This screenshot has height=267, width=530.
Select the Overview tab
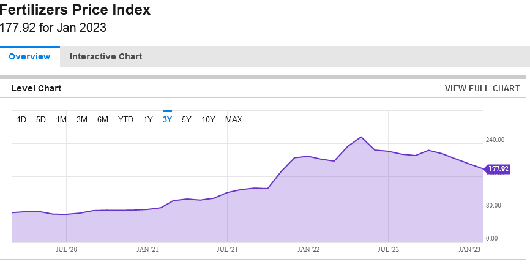coord(29,56)
